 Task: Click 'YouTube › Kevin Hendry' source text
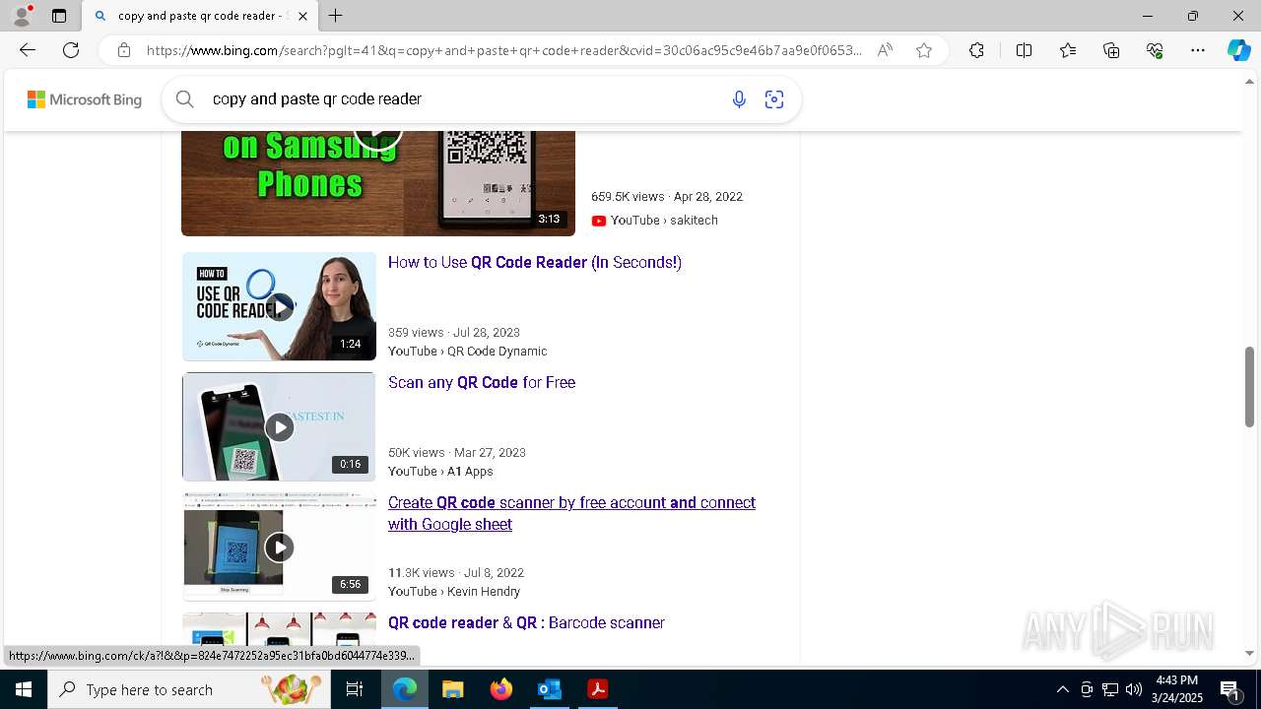[x=454, y=592]
